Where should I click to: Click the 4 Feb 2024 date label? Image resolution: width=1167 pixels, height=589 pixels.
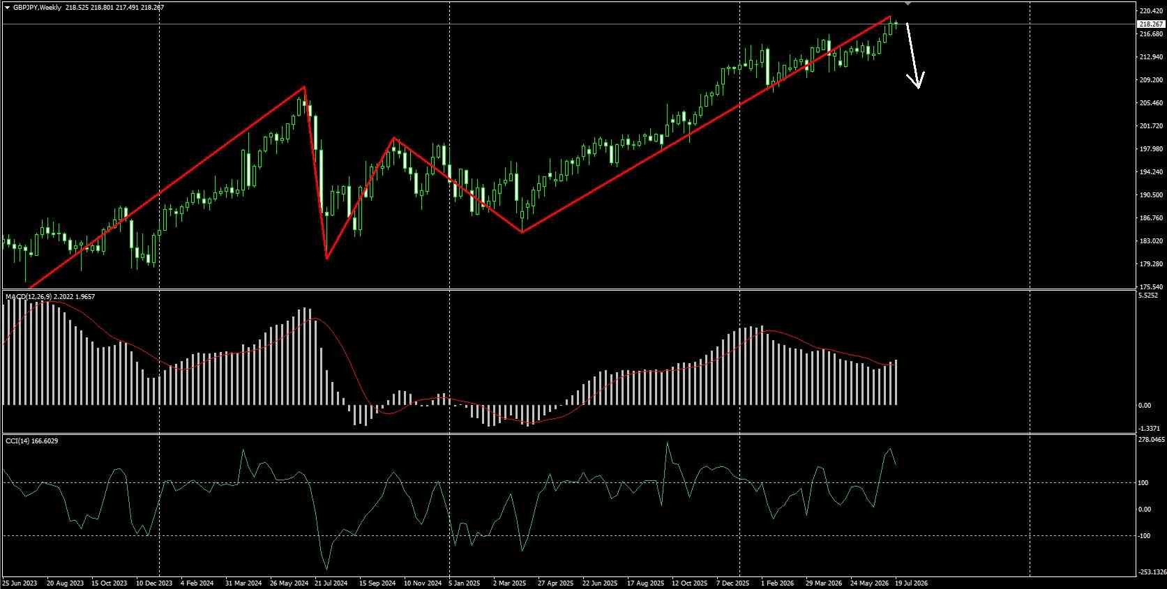click(197, 583)
